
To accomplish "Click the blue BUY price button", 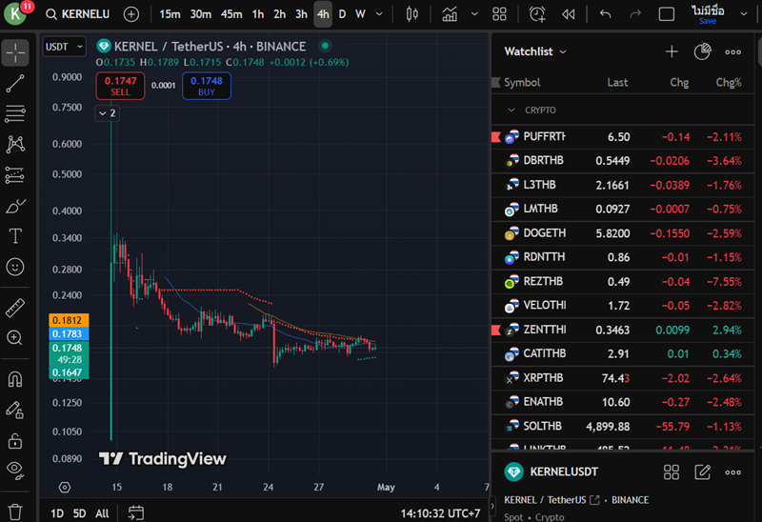I will (x=206, y=87).
